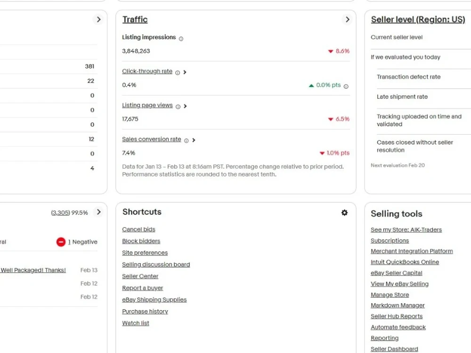Click info icon next to Click-through rate
This screenshot has width=471, height=353.
coord(178,72)
